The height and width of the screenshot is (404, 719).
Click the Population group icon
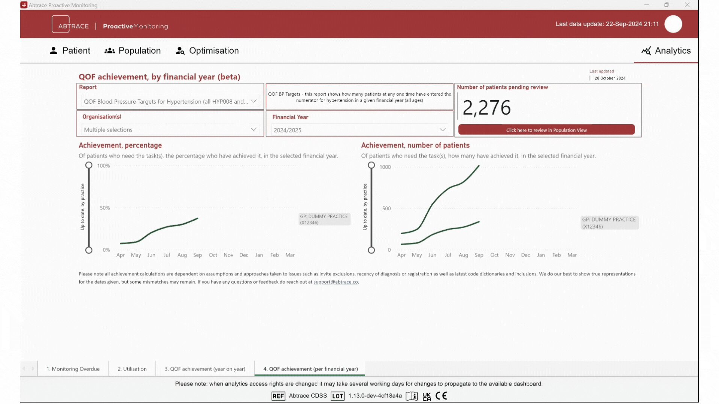109,51
